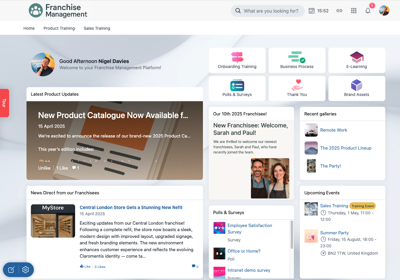This screenshot has width=400, height=280.
Task: Open the Business Process tile
Action: point(297,60)
